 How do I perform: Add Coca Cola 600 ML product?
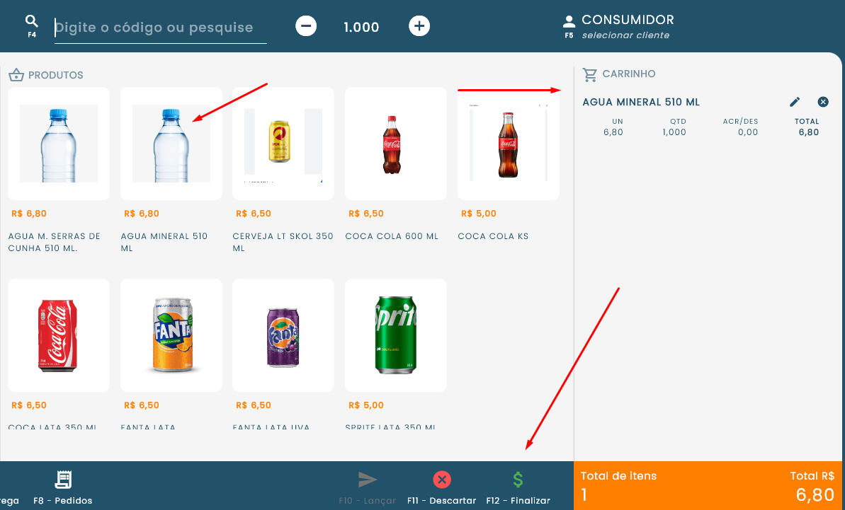click(395, 144)
